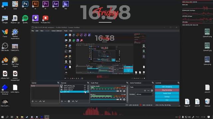Pop out the Sources dock panel
The width and height of the screenshot is (213, 119).
pos(88,83)
